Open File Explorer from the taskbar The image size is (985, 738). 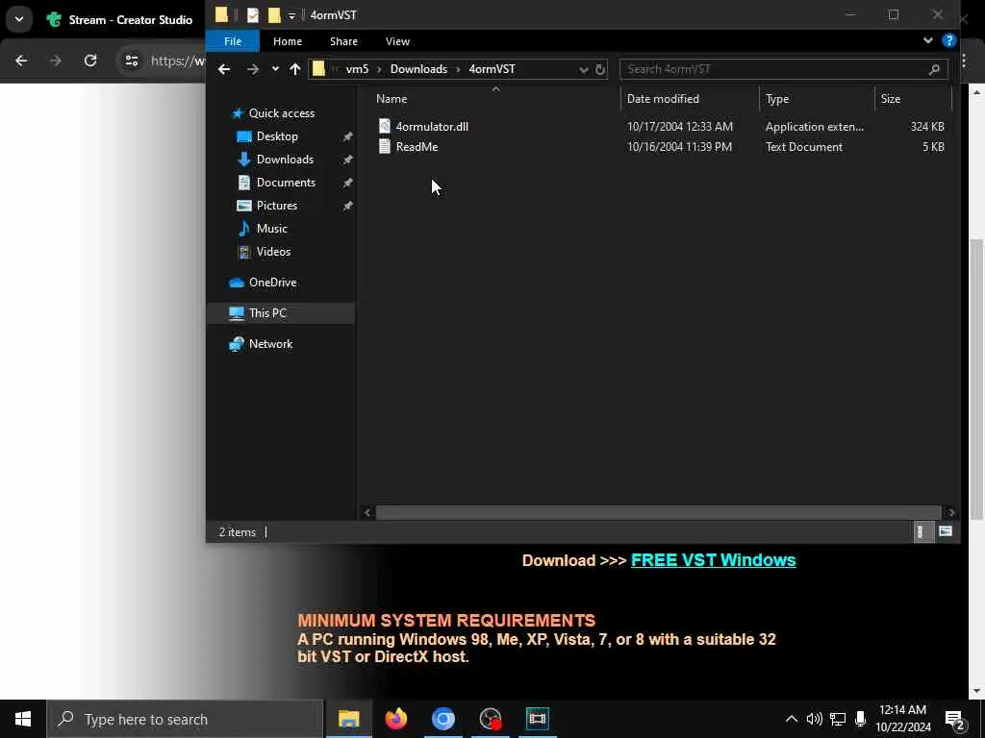pyautogui.click(x=348, y=719)
